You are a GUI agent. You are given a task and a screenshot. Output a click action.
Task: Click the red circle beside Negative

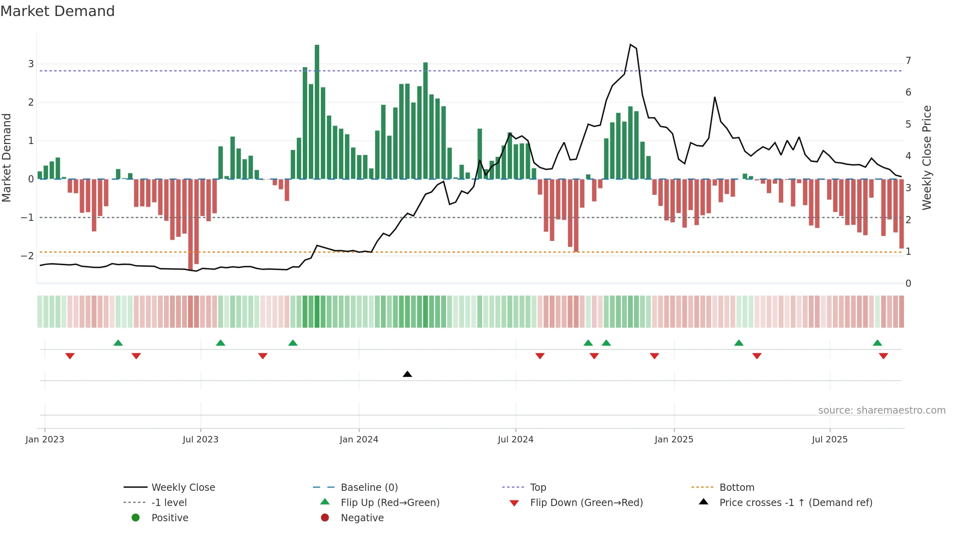325,518
